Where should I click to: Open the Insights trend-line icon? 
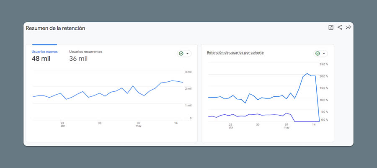click(349, 28)
